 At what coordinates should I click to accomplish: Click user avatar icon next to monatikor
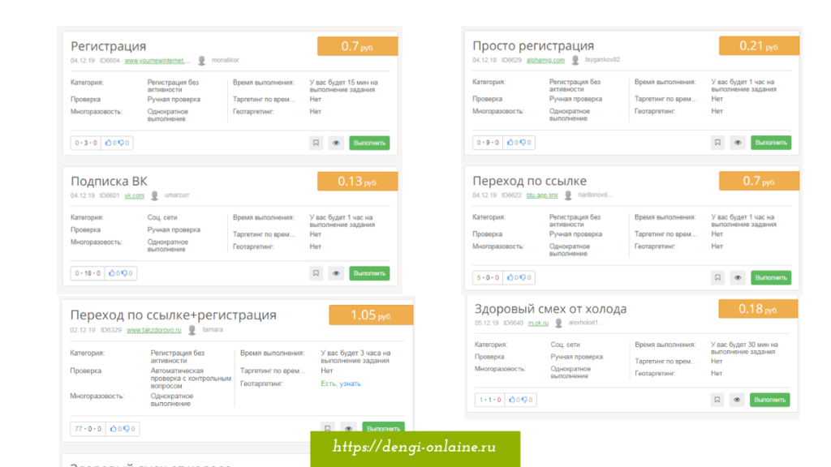click(x=201, y=60)
